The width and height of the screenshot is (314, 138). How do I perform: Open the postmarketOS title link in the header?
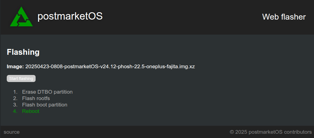point(70,16)
